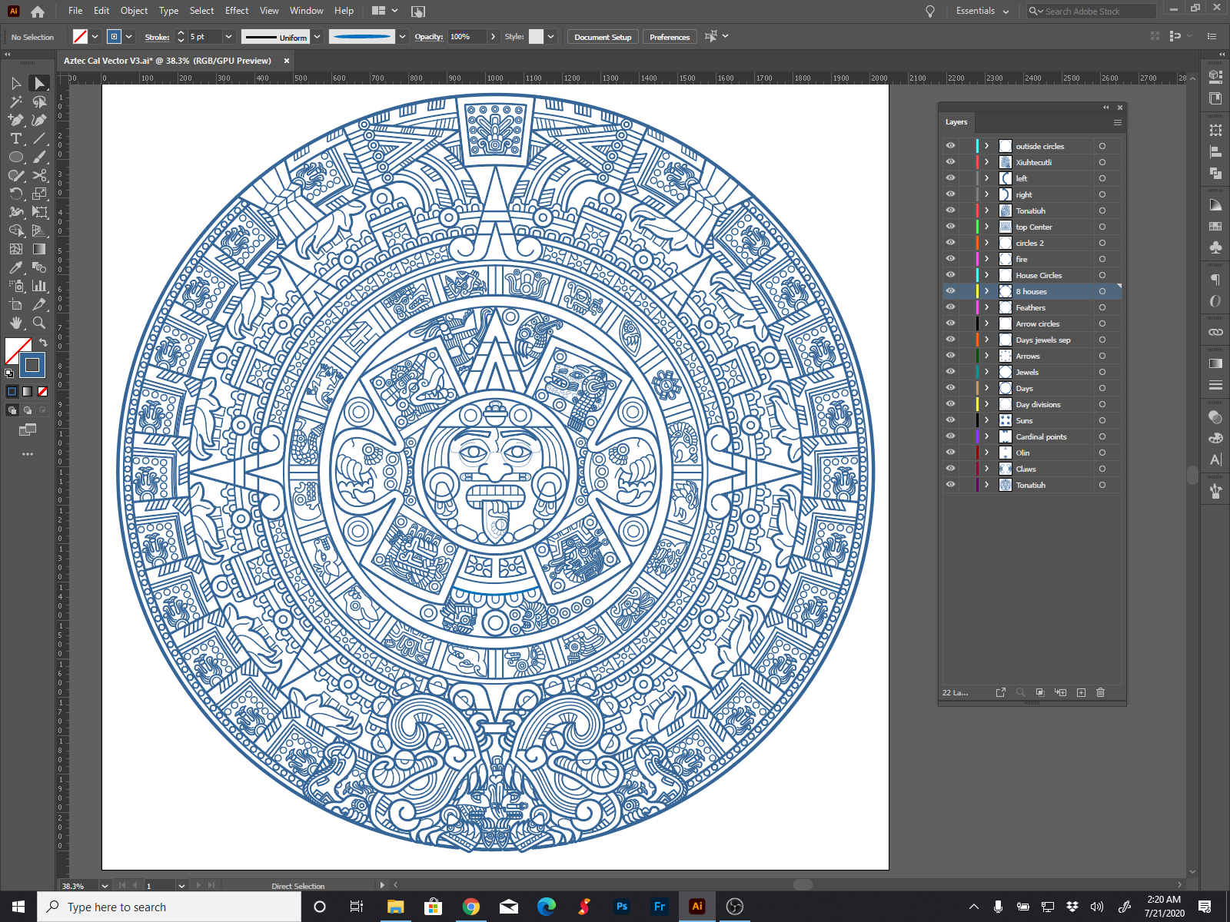Select the Rotate tool

coord(16,194)
